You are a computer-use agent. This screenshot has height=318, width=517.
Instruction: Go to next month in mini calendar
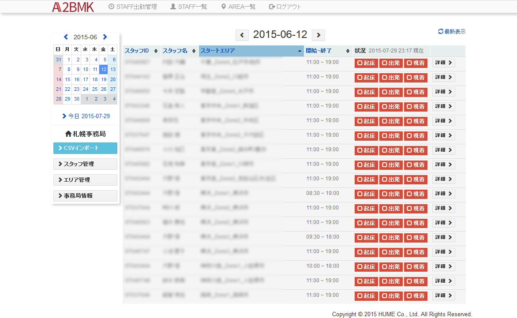tap(105, 37)
